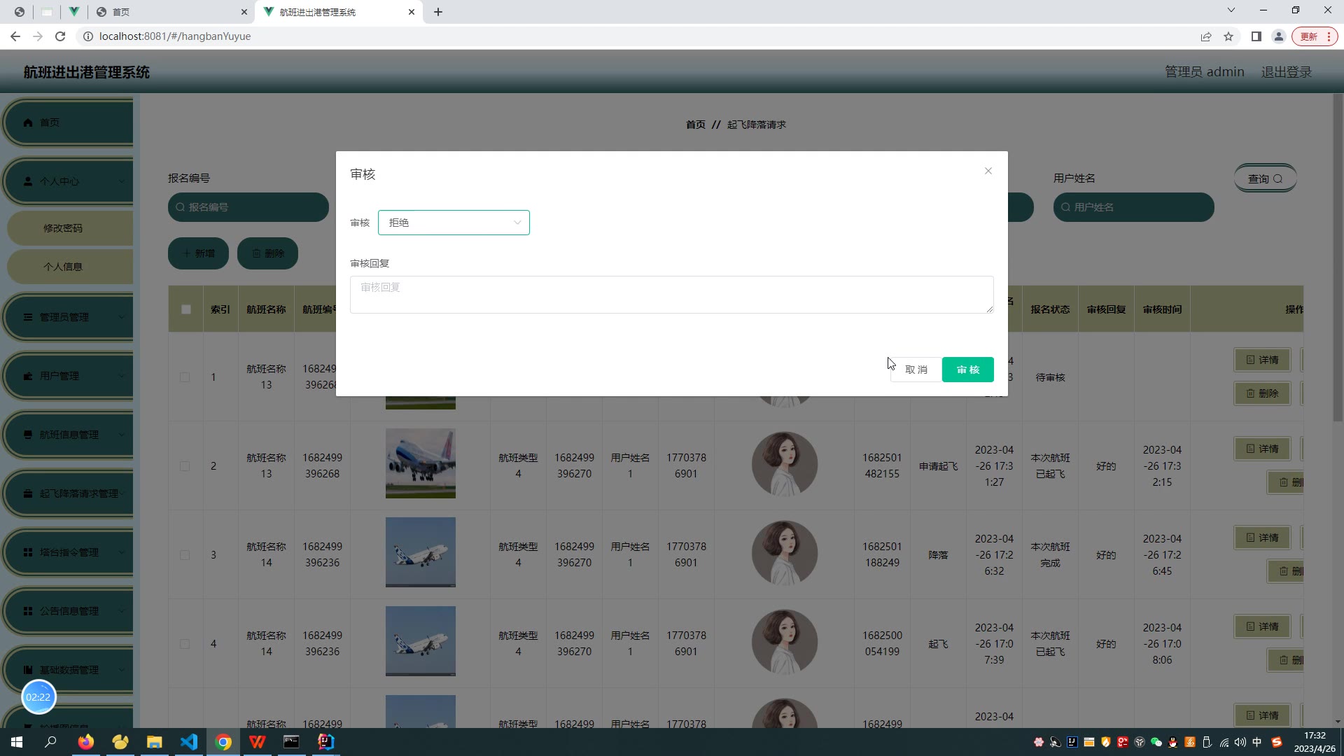Image resolution: width=1344 pixels, height=756 pixels.
Task: Open 首页 in the sidebar
Action: pos(68,122)
